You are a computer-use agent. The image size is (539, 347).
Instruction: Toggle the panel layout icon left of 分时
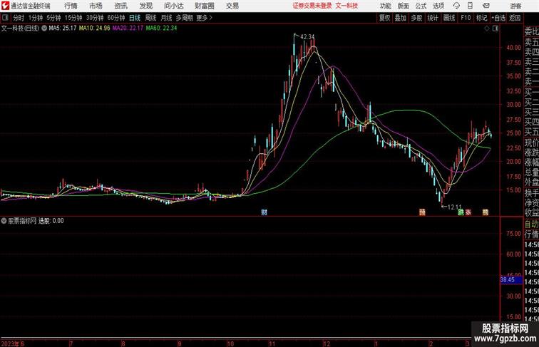pyautogui.click(x=5, y=18)
